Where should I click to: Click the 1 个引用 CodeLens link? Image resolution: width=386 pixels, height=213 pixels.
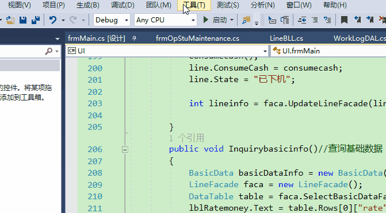click(x=186, y=138)
